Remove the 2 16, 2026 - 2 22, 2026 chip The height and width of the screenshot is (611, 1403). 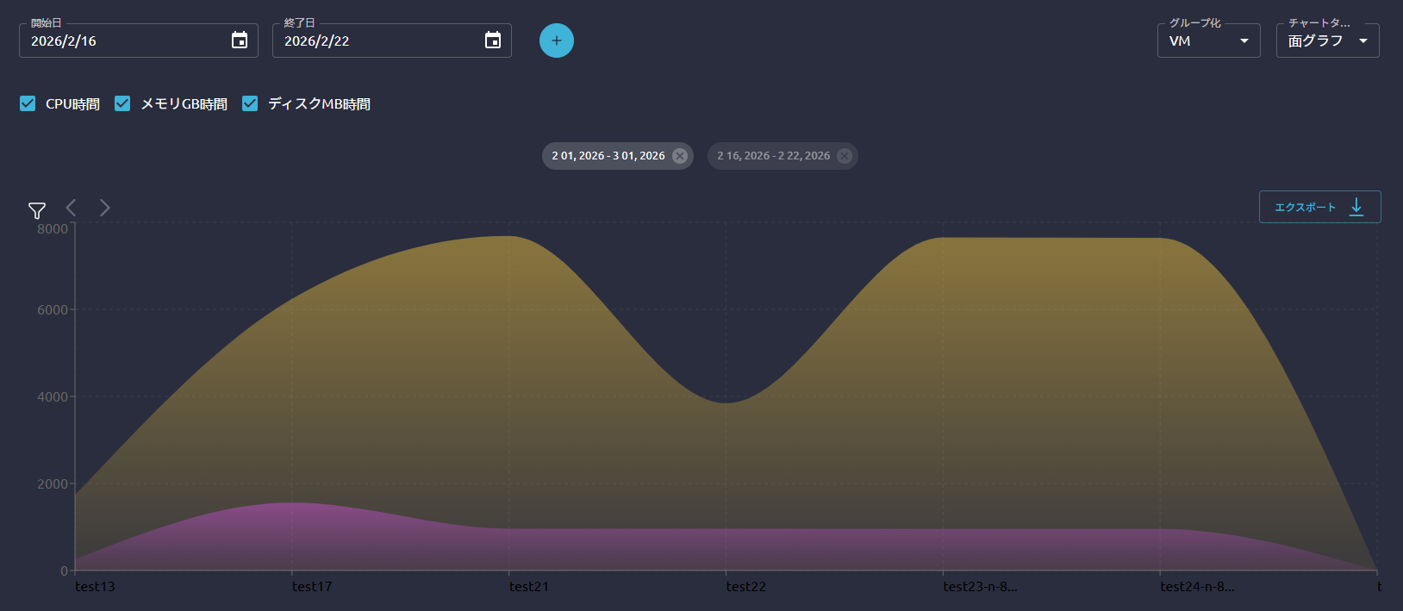click(845, 156)
